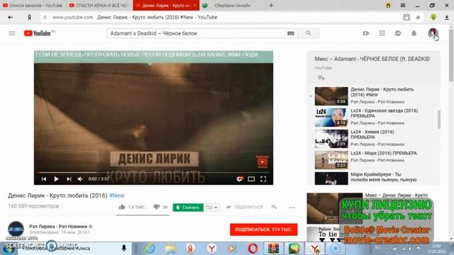Click the search field with Adamant x Deadkid
Screen dimensions: 454x255
click(197, 33)
